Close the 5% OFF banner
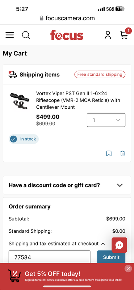134x290 pixels. coord(128,269)
